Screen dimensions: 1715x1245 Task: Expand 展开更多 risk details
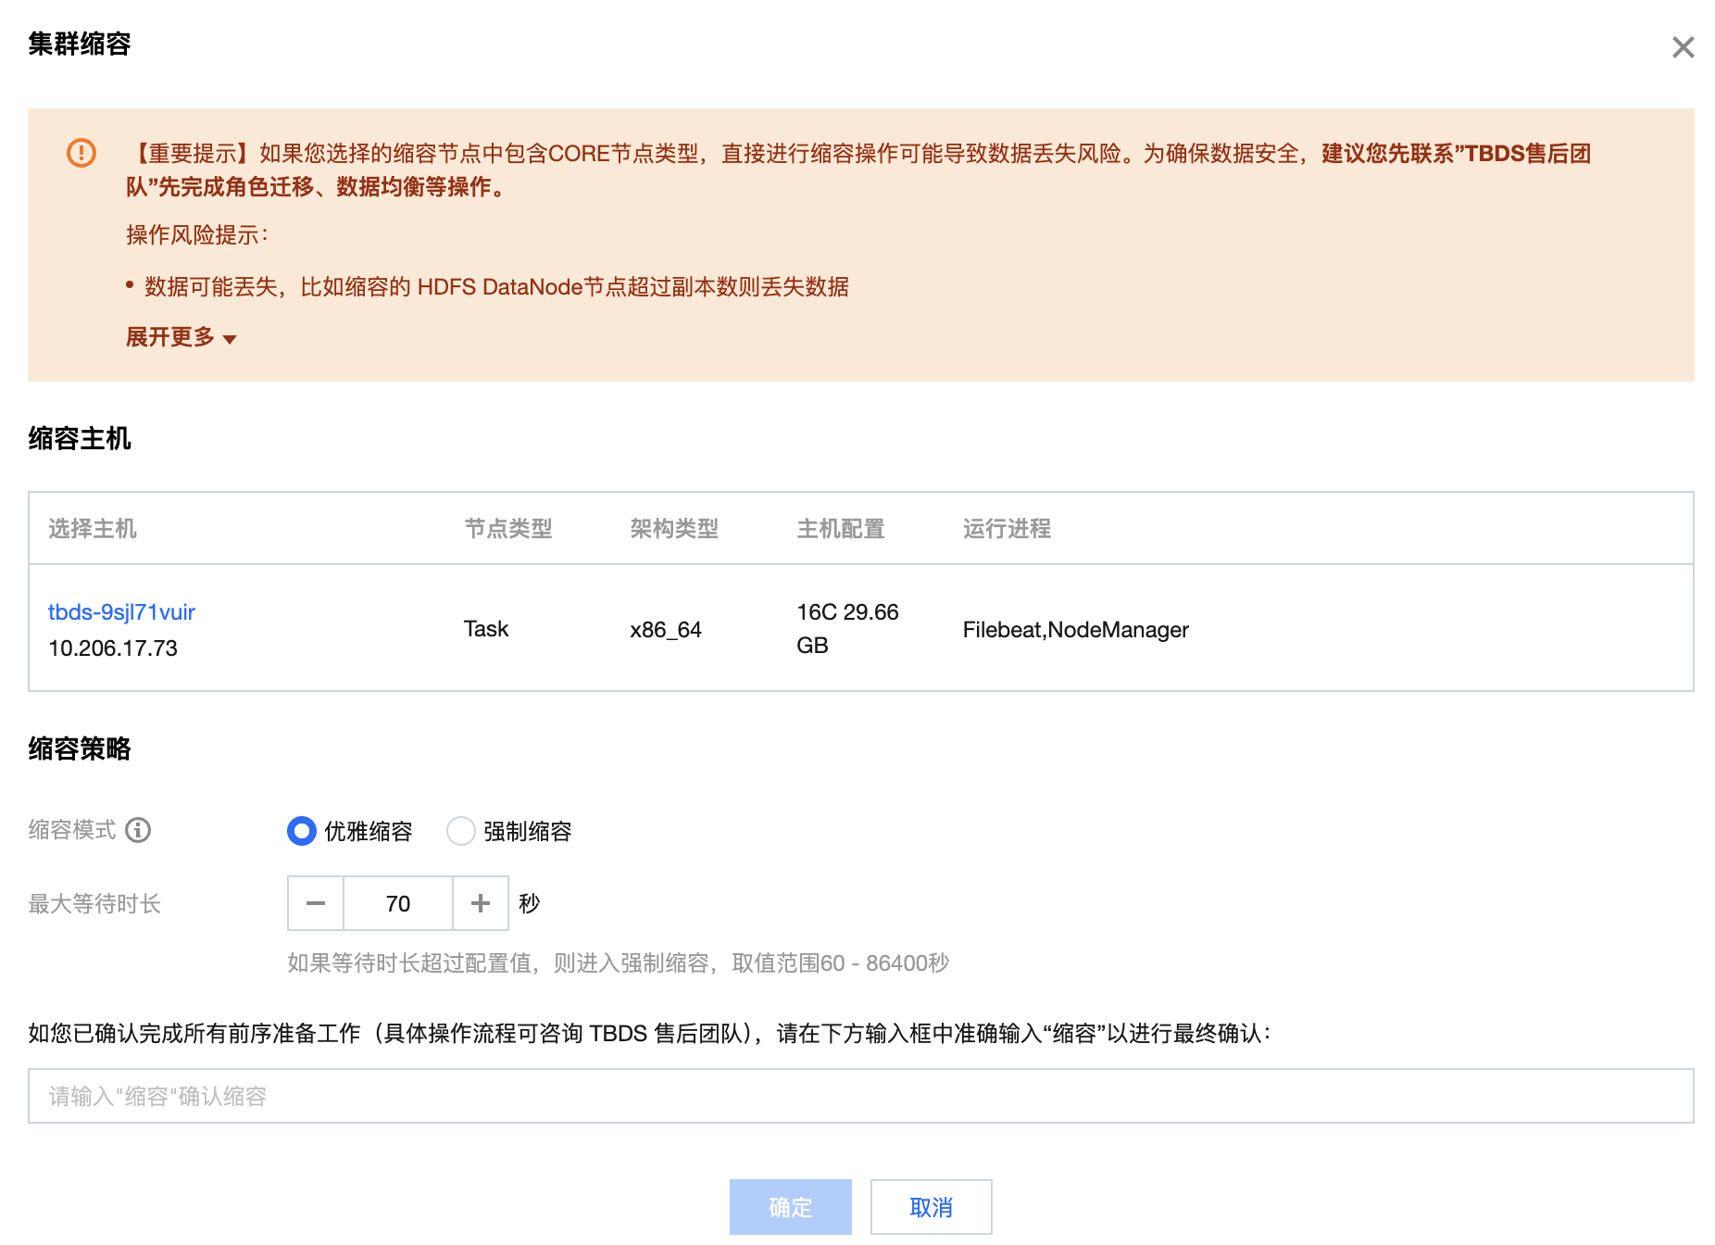170,337
